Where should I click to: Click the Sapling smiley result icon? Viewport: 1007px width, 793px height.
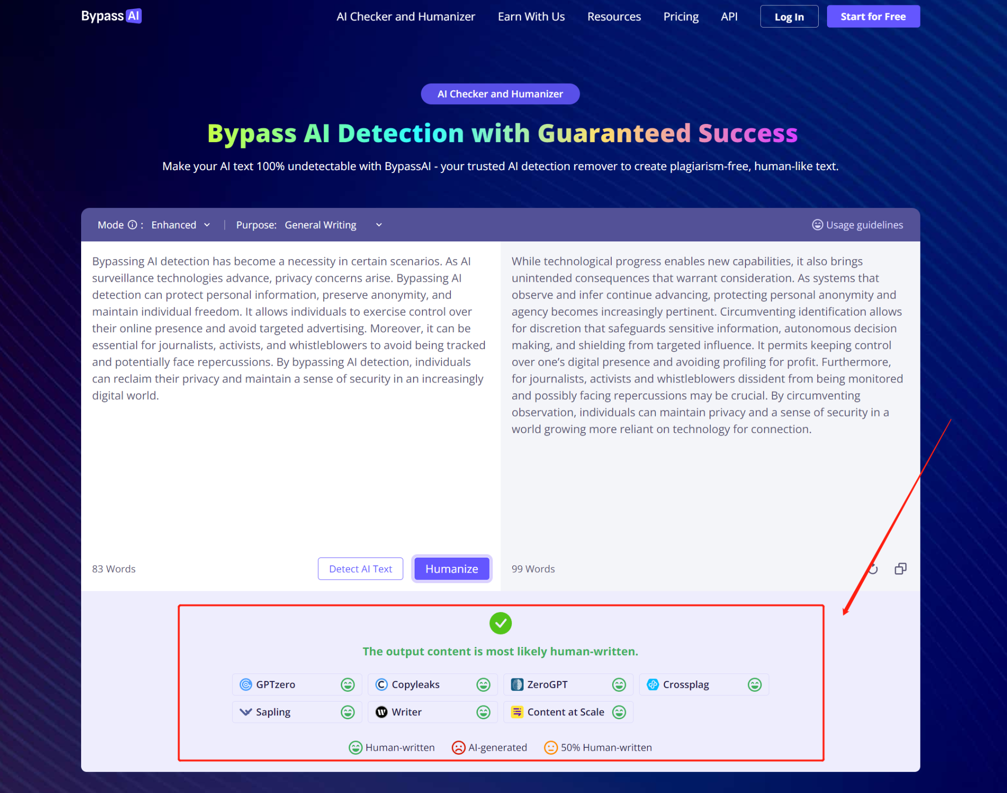pyautogui.click(x=348, y=712)
